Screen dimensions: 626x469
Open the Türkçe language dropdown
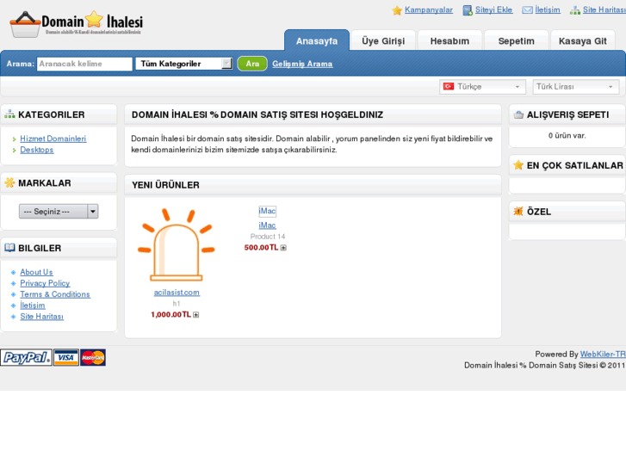[482, 87]
